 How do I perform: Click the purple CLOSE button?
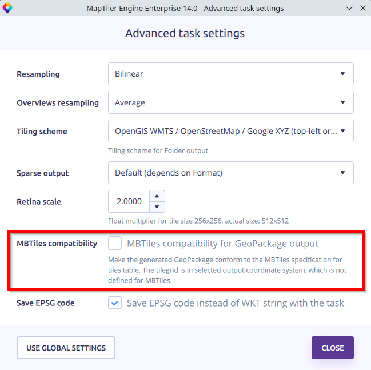tap(332, 348)
